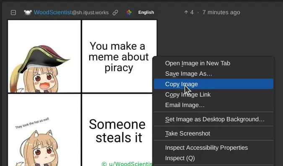The image size is (283, 166).
Task: Click the '7 minutes ago' timestamp
Action: point(221,13)
